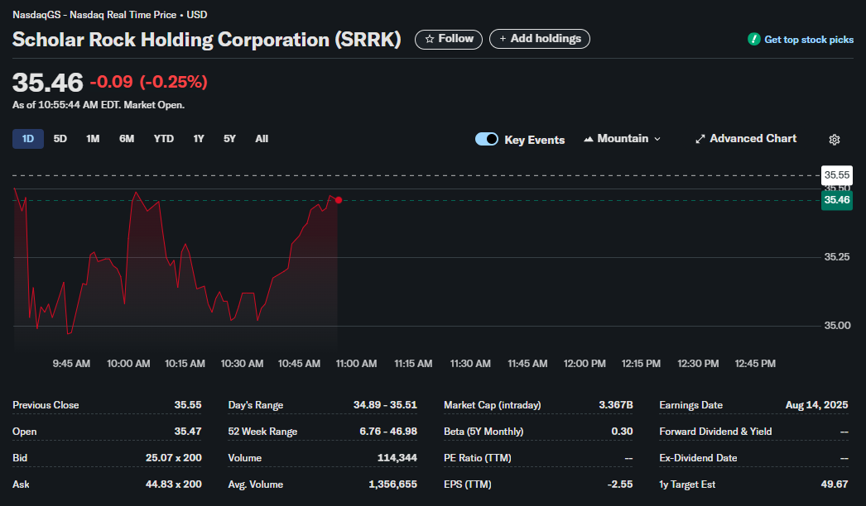Show the All time range
The height and width of the screenshot is (506, 866).
[x=262, y=139]
